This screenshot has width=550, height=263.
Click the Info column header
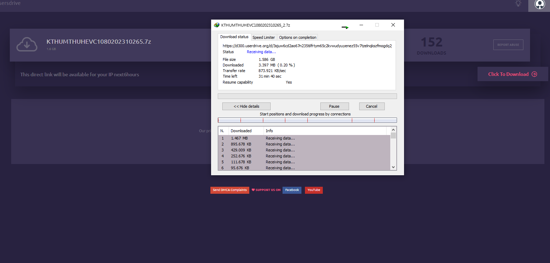325,131
